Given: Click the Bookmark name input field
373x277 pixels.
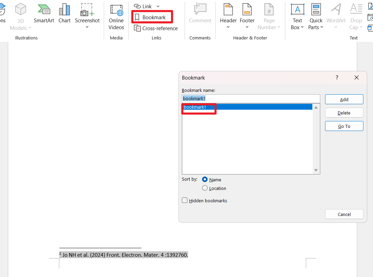Looking at the screenshot, I should (251, 99).
